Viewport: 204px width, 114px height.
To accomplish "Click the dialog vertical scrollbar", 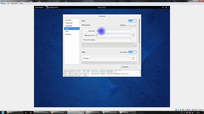I will pyautogui.click(x=139, y=31).
